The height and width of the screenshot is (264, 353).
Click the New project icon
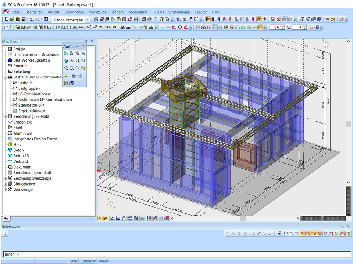click(6, 19)
